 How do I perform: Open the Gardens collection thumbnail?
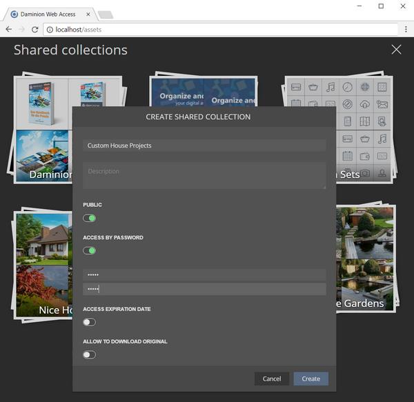point(367,257)
